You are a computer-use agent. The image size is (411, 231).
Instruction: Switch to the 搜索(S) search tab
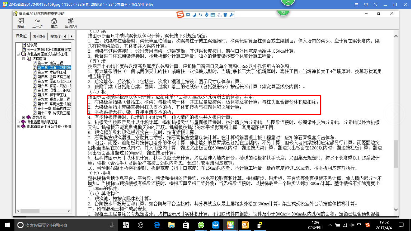click(x=56, y=36)
